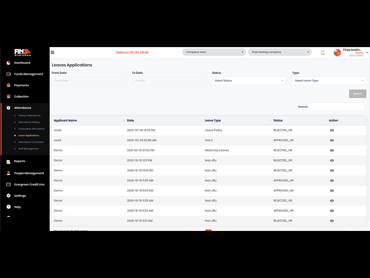Open the Finja testing company dropdown
Image resolution: width=370 pixels, height=278 pixels.
coord(280,52)
